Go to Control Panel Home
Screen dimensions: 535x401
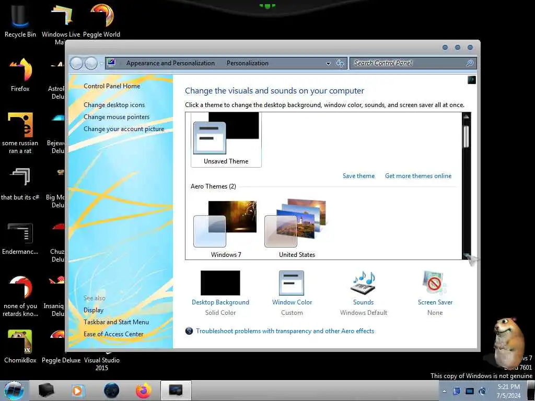coord(112,86)
